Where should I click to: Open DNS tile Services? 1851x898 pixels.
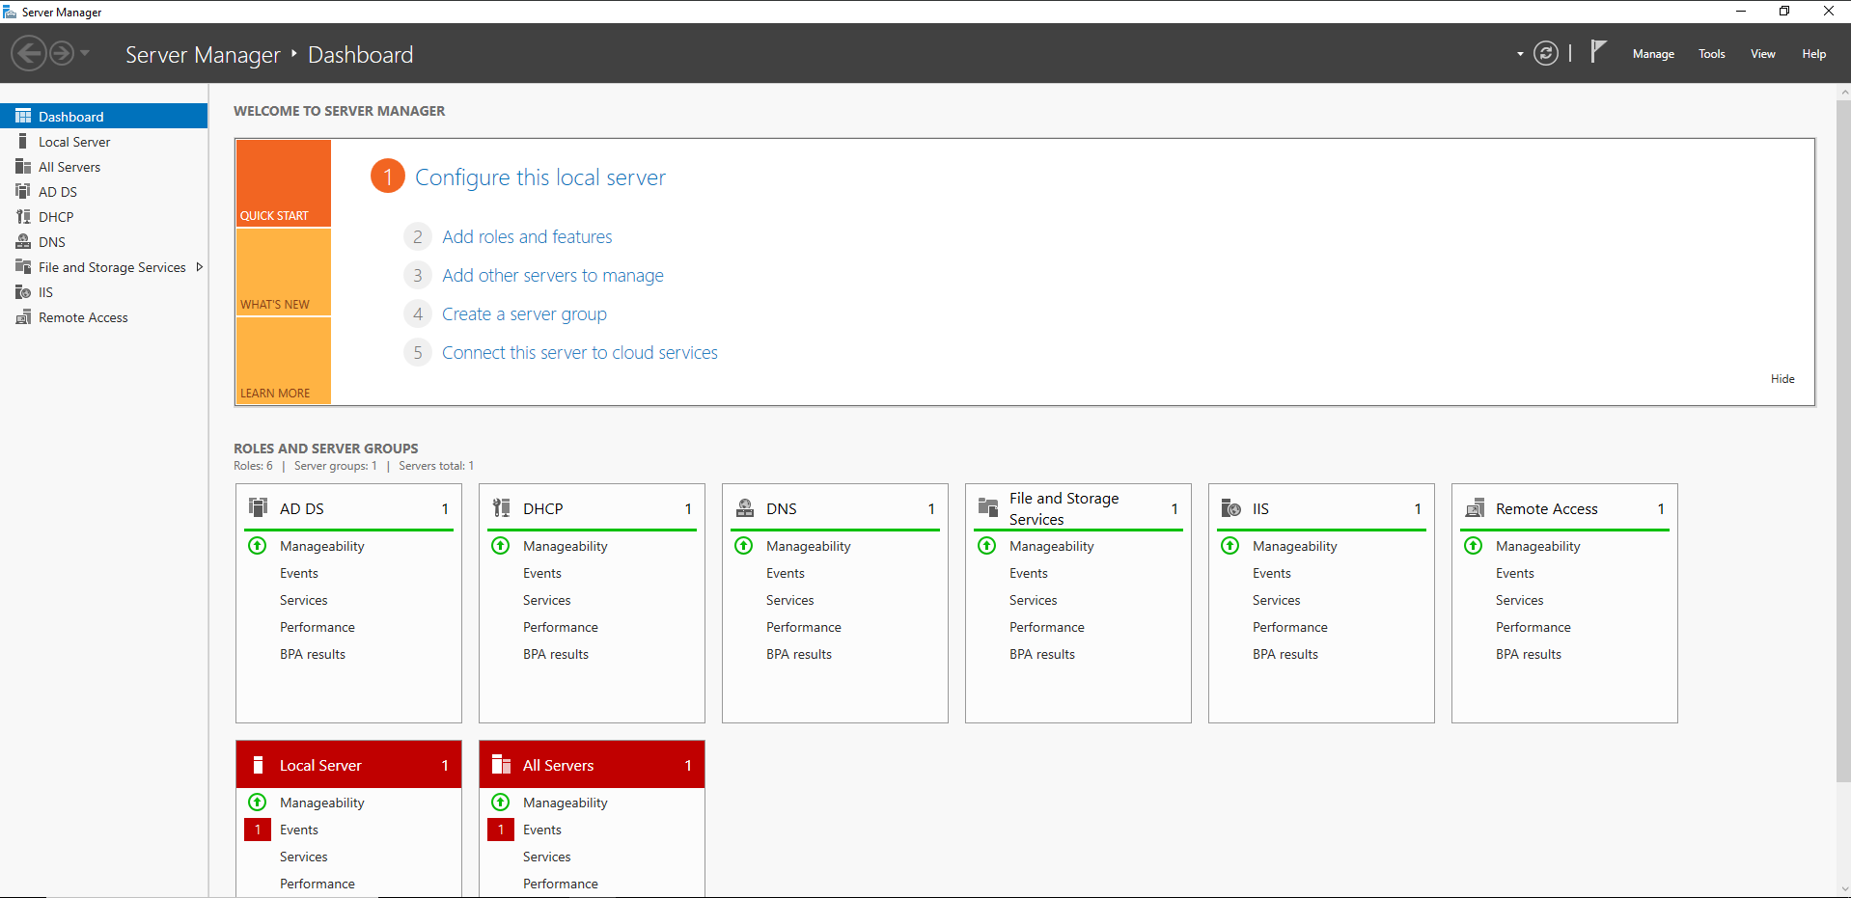(x=790, y=600)
